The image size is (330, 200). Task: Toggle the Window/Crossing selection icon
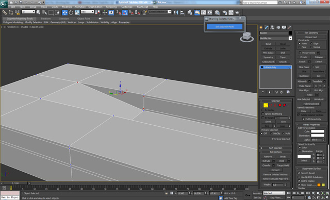pos(57,12)
